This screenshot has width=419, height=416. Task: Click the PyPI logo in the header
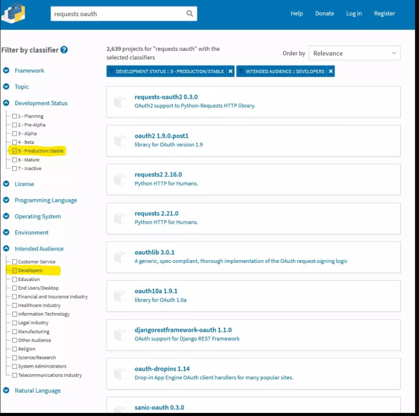(x=13, y=13)
